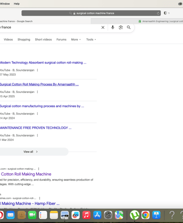Open 'Modern Technology Absorbent surgical cotton roll-making' video

pyautogui.click(x=43, y=63)
